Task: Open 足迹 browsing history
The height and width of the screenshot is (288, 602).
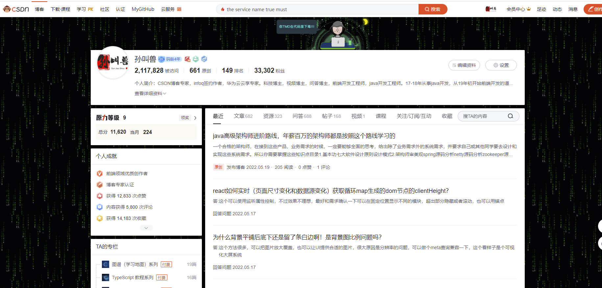Action: [542, 9]
